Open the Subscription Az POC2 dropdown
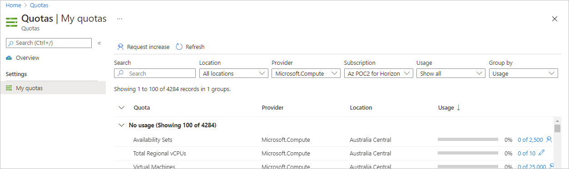Image resolution: width=569 pixels, height=169 pixels. click(378, 73)
